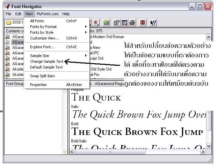Viewport: 216px width, 165px height.
Task: Click the vertical scrollbar thumb of preview
Action: pos(209,120)
